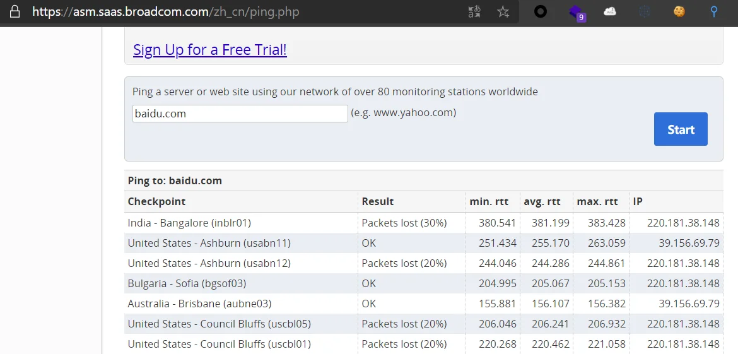Click IP 220.181.38.148 in Bangalore row
Image resolution: width=738 pixels, height=354 pixels.
[x=683, y=223]
